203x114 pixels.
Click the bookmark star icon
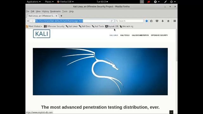pyautogui.click(x=147, y=21)
